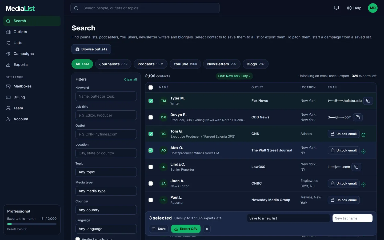
Task: Unlock email for Paul L.
Action: coord(344,200)
